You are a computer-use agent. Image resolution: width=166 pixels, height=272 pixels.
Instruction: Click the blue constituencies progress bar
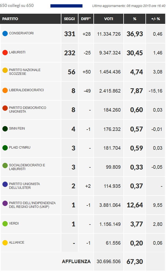click(x=66, y=6)
